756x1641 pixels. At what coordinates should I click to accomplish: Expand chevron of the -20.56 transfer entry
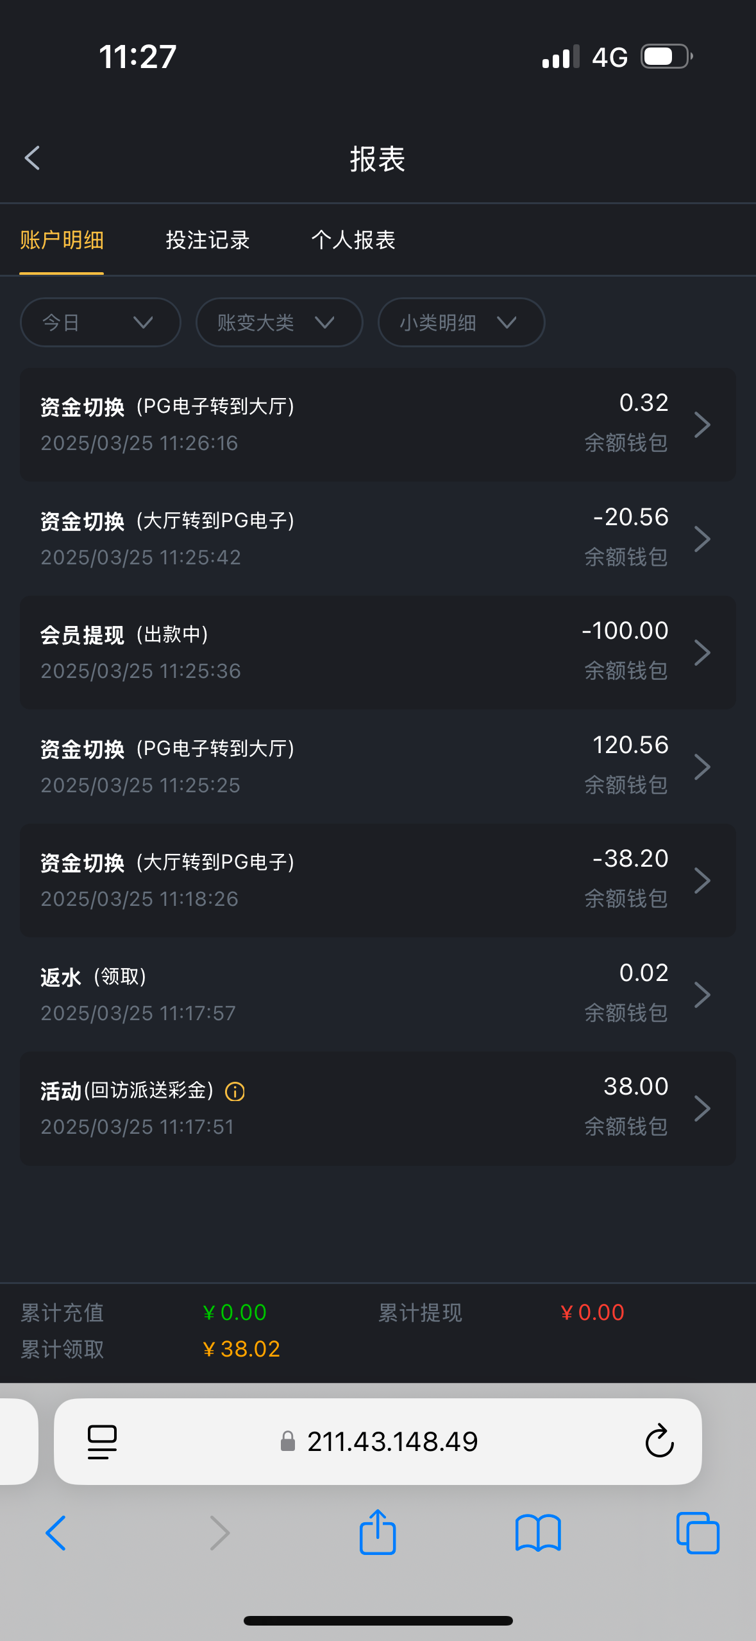pyautogui.click(x=702, y=539)
